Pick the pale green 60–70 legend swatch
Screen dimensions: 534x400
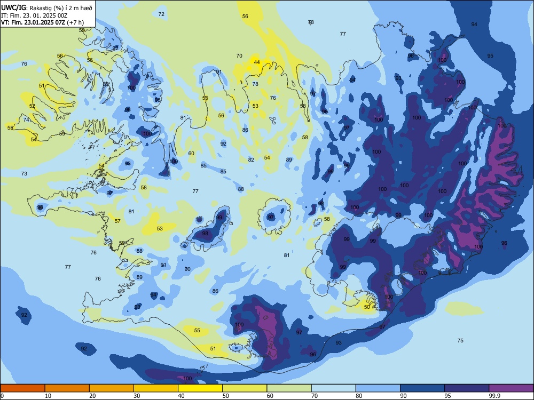[x=289, y=388]
